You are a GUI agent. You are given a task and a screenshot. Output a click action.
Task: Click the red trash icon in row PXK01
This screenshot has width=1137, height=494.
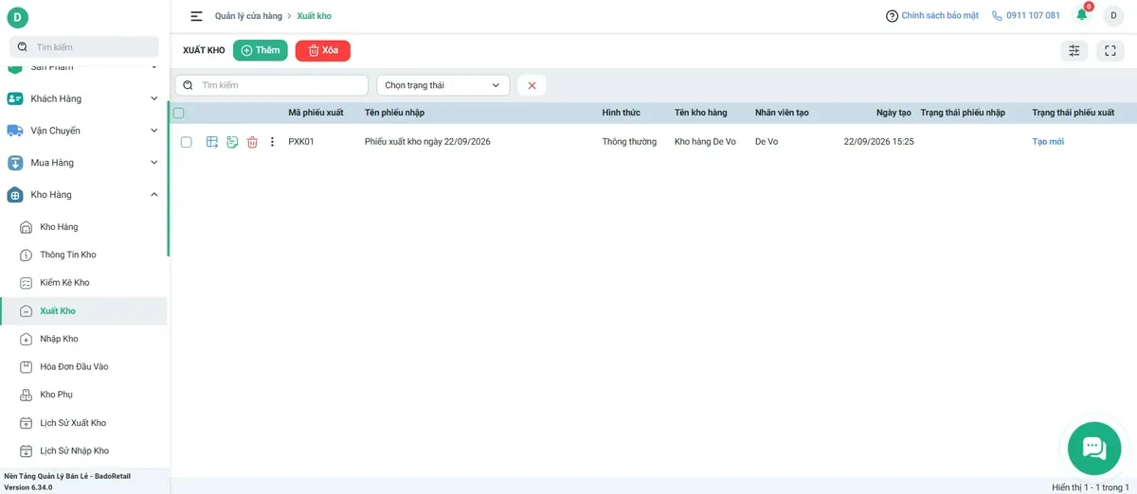click(x=252, y=142)
